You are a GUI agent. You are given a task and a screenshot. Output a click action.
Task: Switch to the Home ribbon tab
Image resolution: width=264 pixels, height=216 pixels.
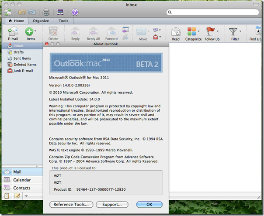[16, 21]
